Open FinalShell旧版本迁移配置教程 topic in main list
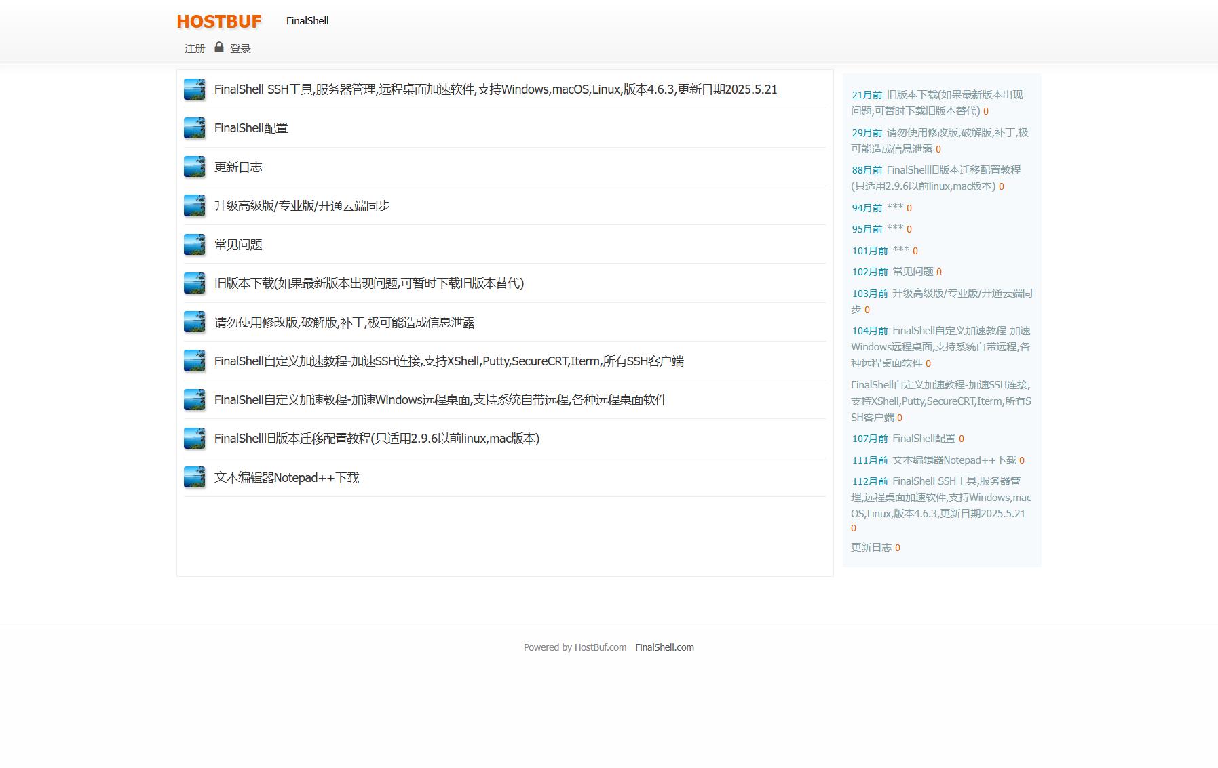The height and width of the screenshot is (768, 1218). pos(377,439)
